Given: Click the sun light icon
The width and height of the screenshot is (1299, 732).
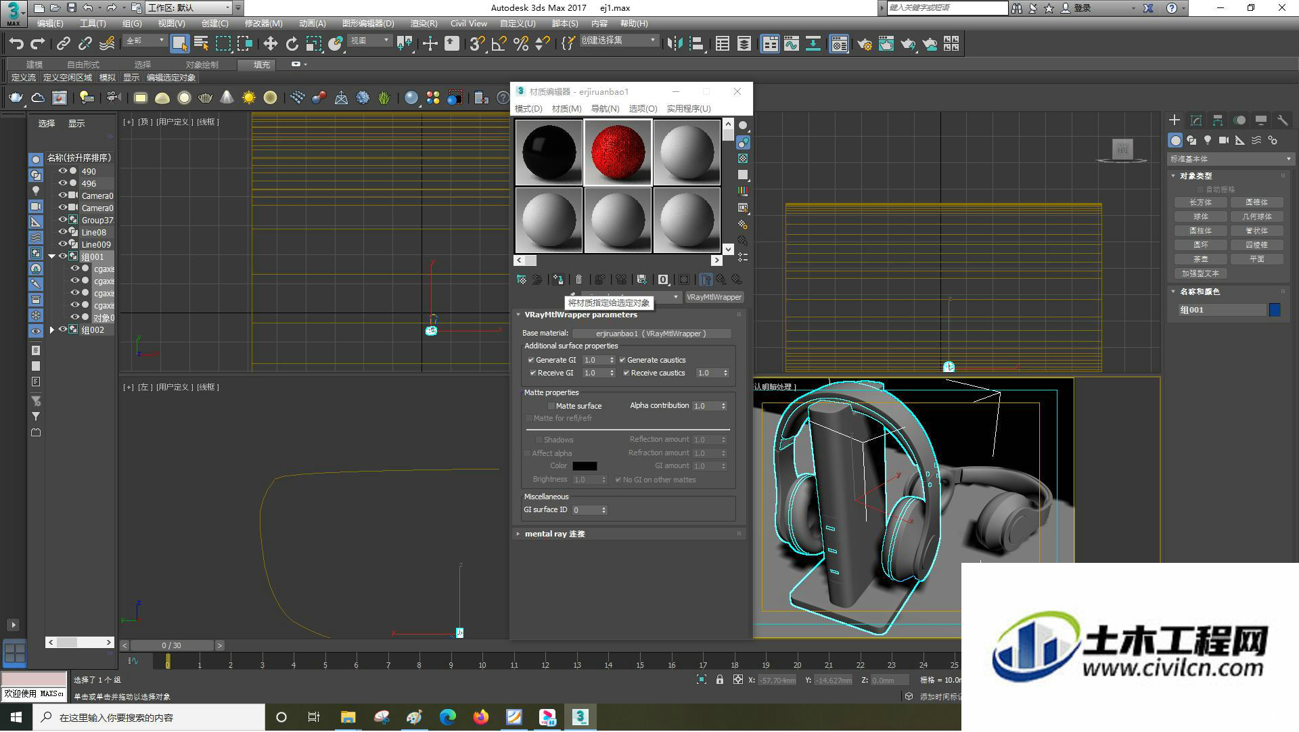Looking at the screenshot, I should pyautogui.click(x=249, y=98).
